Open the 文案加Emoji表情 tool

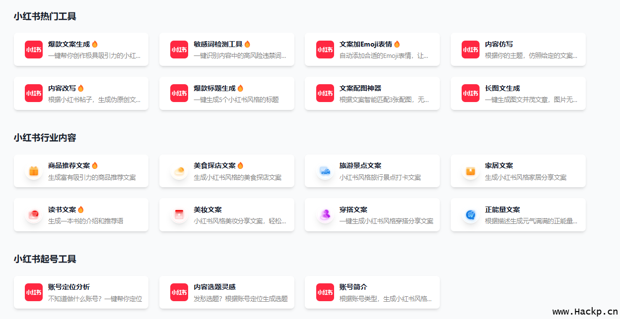tap(372, 50)
